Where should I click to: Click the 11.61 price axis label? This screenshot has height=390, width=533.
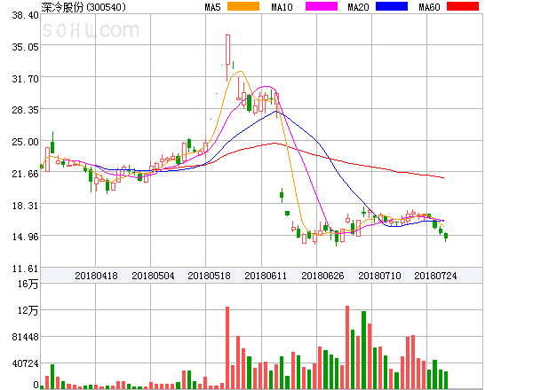click(x=25, y=269)
